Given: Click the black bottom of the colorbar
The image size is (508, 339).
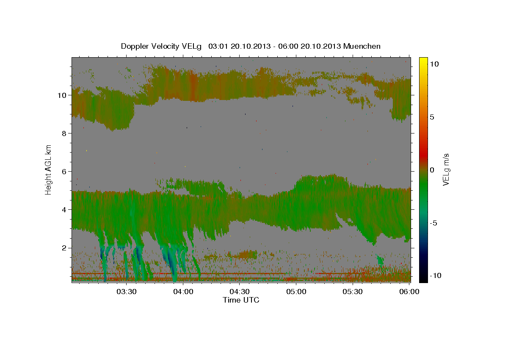Looking at the screenshot, I should click(423, 278).
